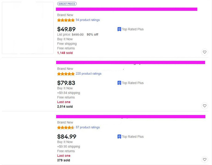Save the $84.99 listing with heart icon

(205, 159)
